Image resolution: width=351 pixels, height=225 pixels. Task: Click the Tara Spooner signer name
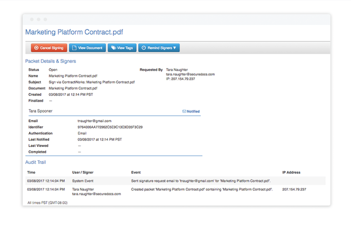click(40, 111)
